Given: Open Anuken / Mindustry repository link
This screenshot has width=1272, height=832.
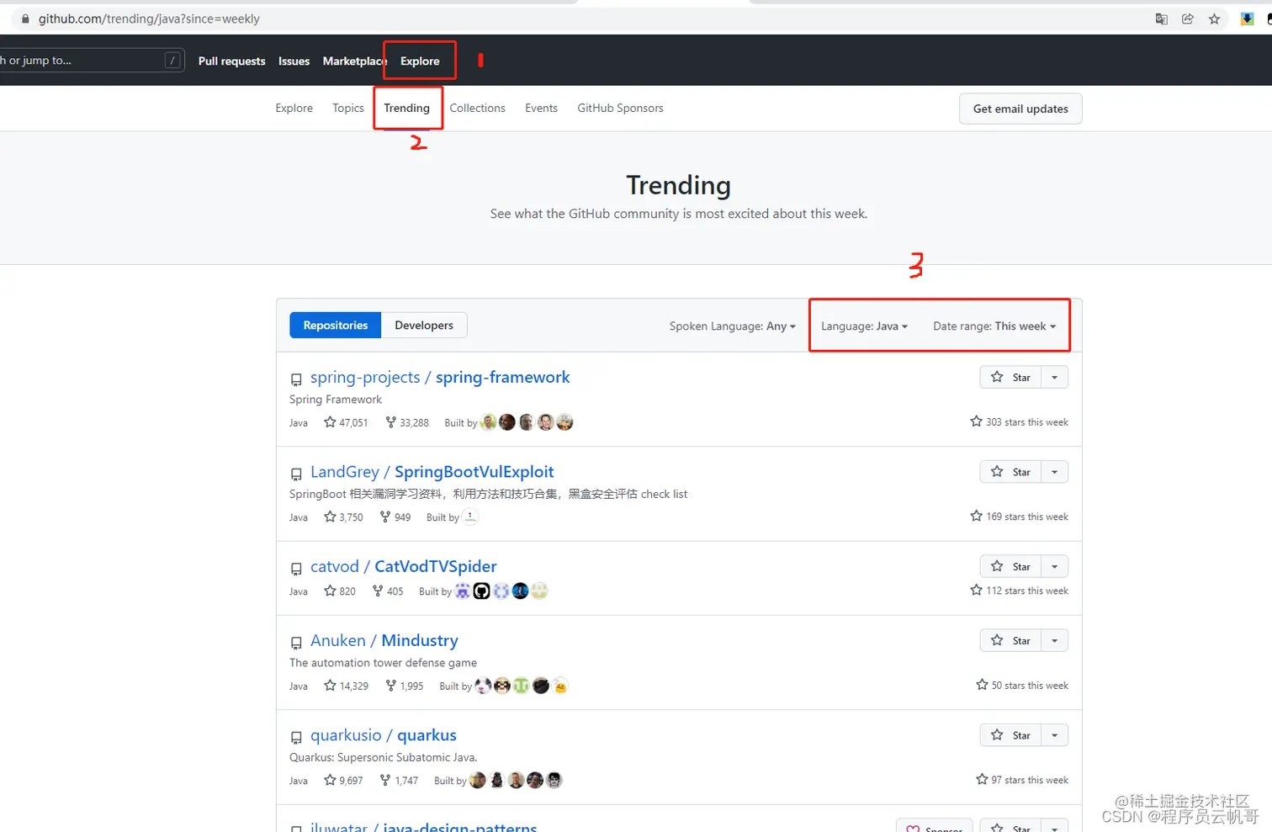Looking at the screenshot, I should coord(384,640).
